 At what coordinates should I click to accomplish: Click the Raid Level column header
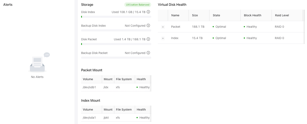coord(282,15)
